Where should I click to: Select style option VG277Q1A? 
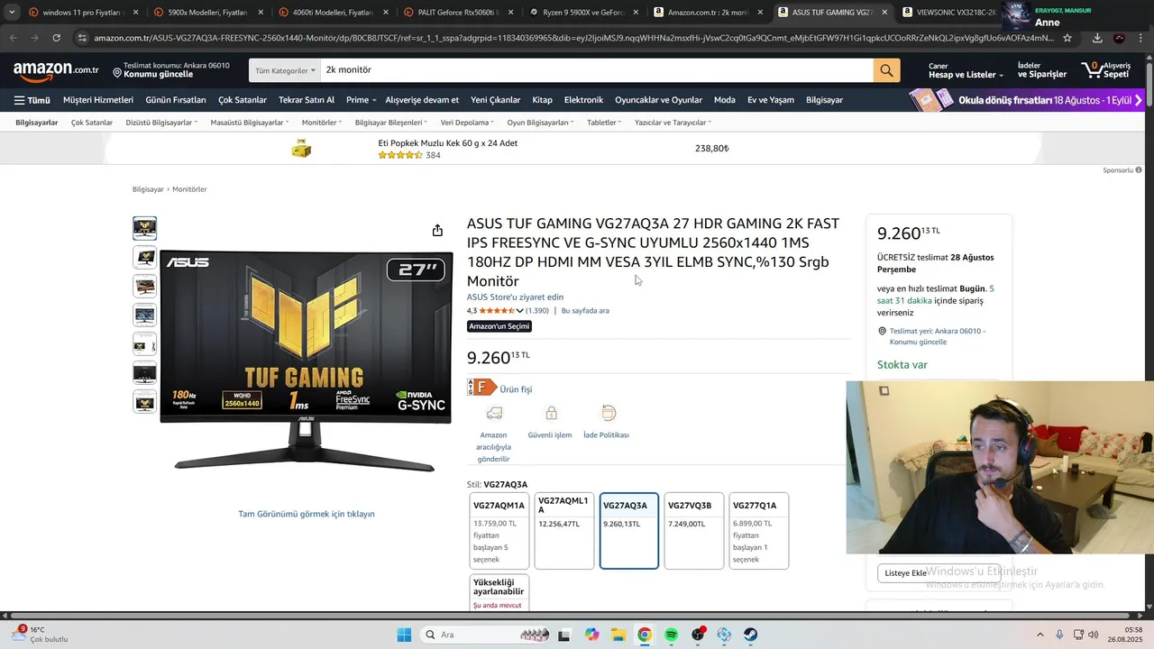point(758,531)
